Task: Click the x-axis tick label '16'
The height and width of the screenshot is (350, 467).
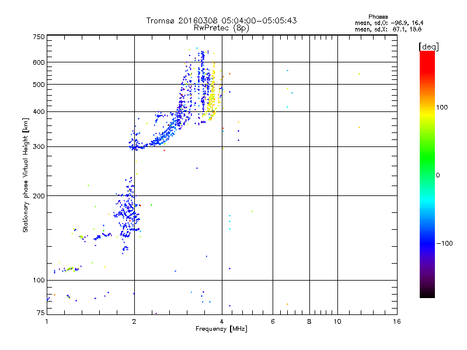Action: click(397, 321)
